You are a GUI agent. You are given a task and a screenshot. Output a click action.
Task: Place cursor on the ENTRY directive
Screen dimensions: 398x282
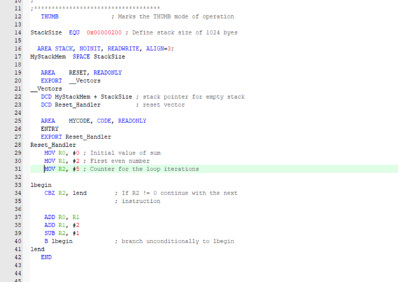click(x=49, y=129)
